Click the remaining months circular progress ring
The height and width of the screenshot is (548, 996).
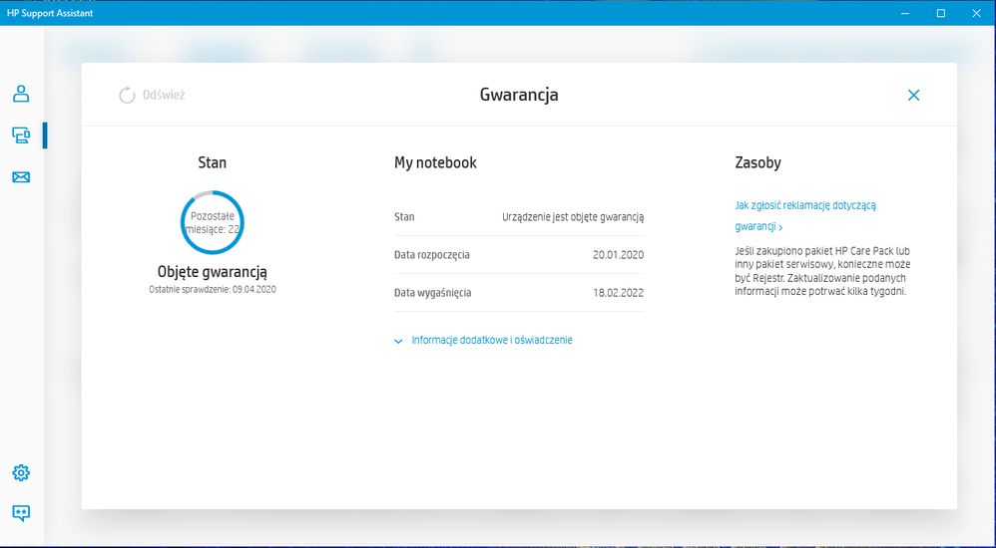(x=213, y=222)
